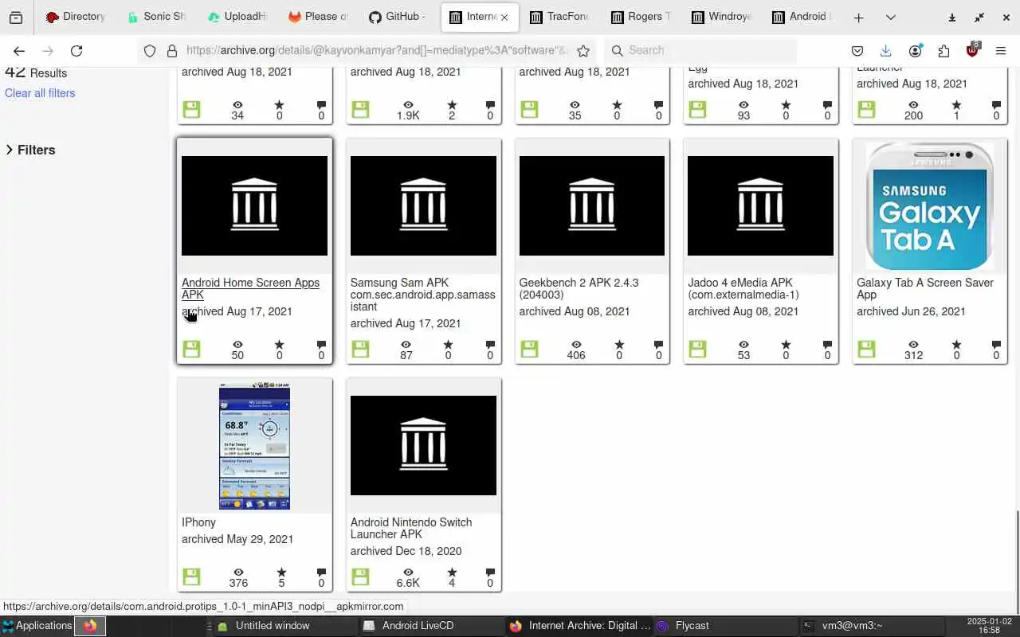Open Galaxy Tab A Screen Saver App title
The image size is (1020, 637).
[925, 288]
